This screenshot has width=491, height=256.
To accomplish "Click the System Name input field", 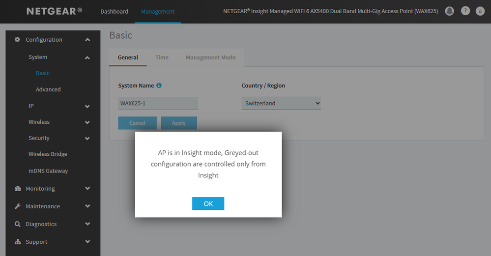I will pos(158,103).
